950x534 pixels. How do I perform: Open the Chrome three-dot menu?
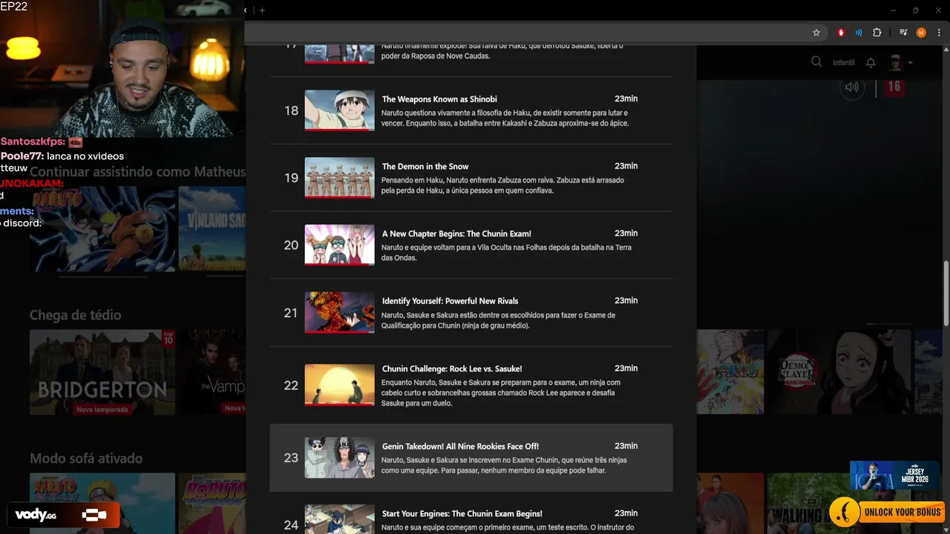939,33
